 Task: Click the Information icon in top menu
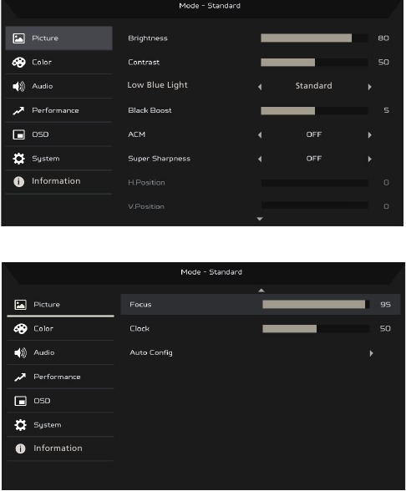pos(18,182)
